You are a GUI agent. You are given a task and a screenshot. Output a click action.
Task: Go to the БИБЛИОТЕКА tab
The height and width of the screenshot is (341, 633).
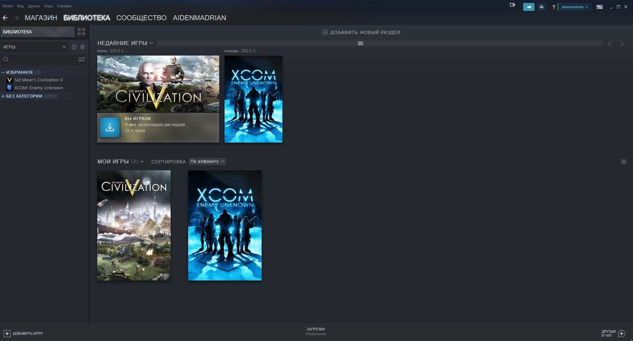click(x=87, y=18)
